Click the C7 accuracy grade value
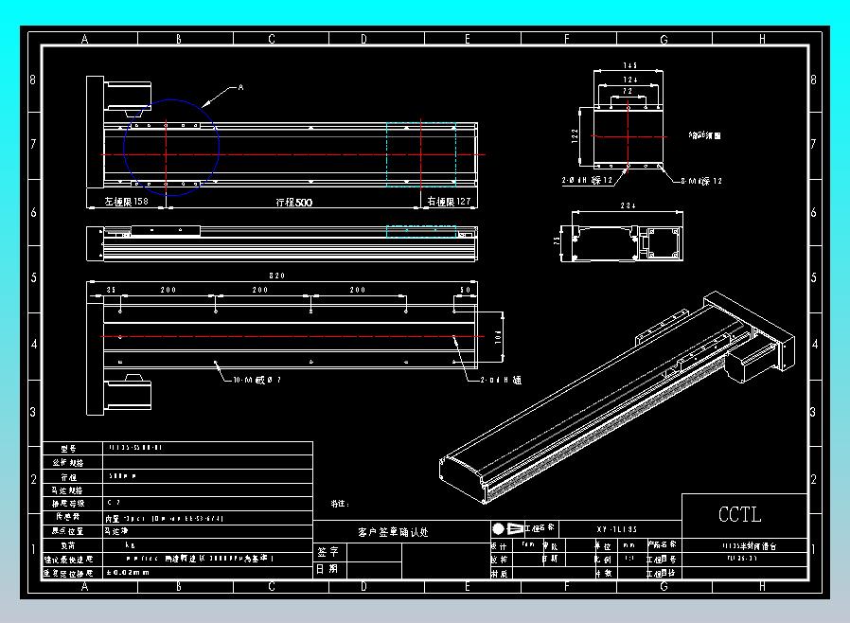Screen dimensions: 850x623 click(114, 503)
